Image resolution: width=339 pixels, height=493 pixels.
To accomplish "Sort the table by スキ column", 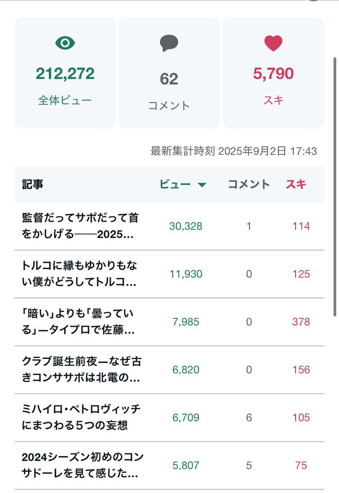I will (296, 184).
